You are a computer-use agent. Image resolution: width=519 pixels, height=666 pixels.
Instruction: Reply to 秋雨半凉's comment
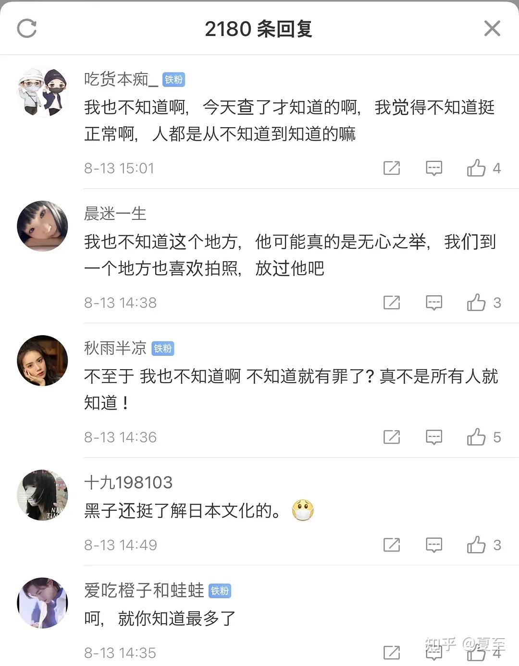tap(434, 437)
